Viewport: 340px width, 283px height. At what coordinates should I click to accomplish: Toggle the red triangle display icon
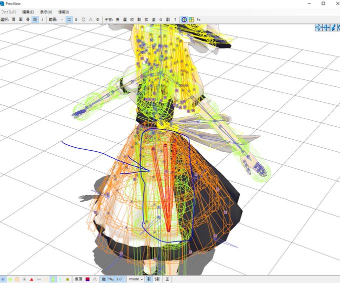pyautogui.click(x=31, y=280)
